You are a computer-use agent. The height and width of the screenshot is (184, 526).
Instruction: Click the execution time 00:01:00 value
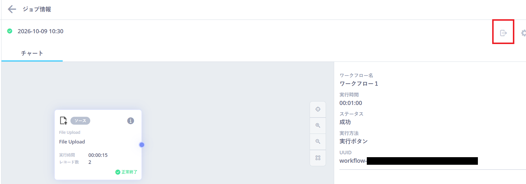pyautogui.click(x=351, y=103)
